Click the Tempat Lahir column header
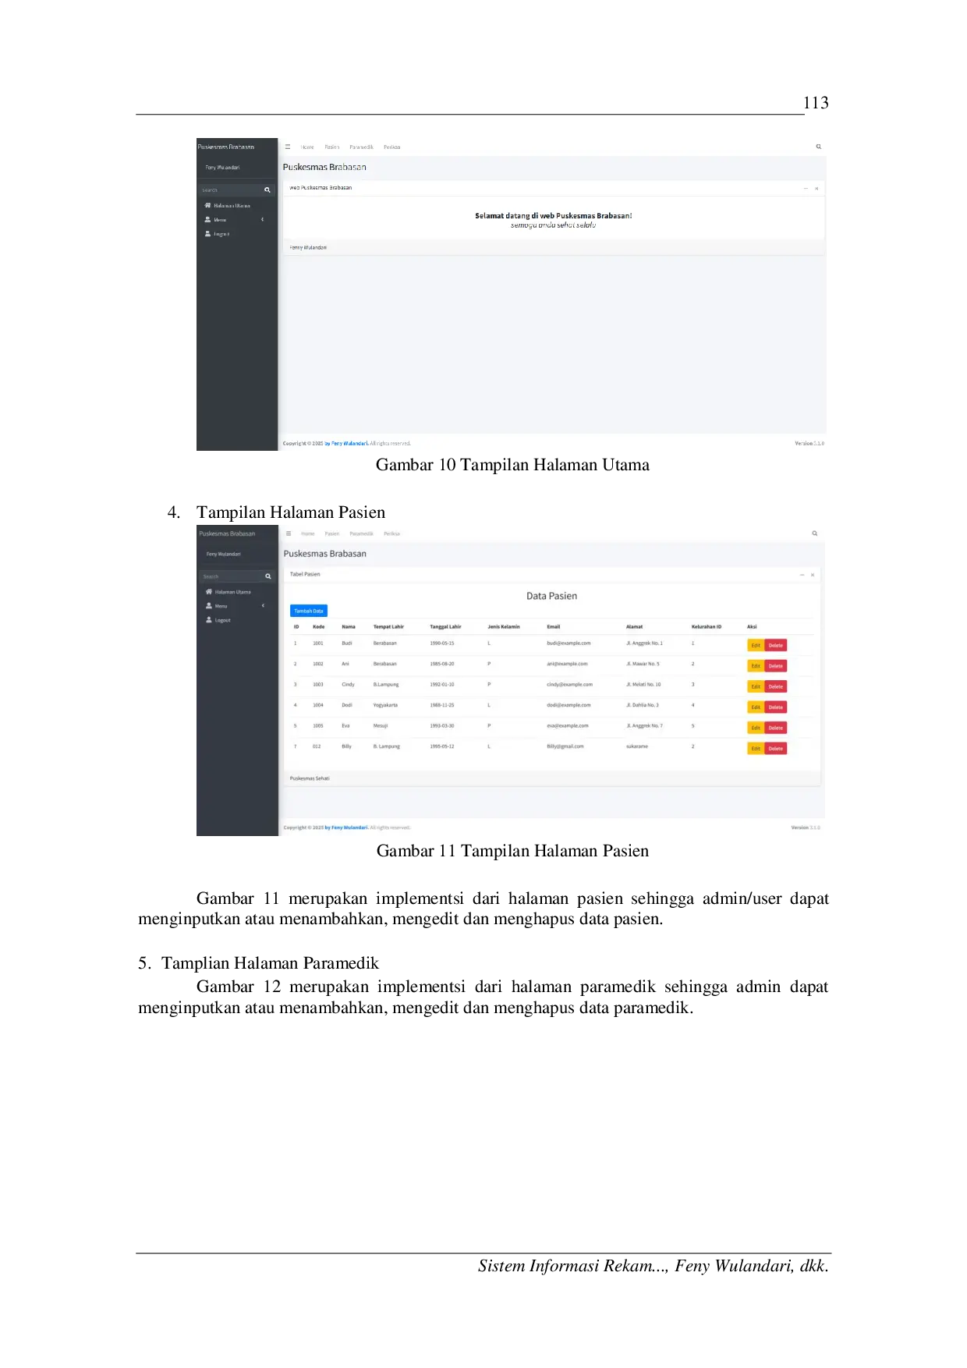Image resolution: width=967 pixels, height=1368 pixels. 388,626
